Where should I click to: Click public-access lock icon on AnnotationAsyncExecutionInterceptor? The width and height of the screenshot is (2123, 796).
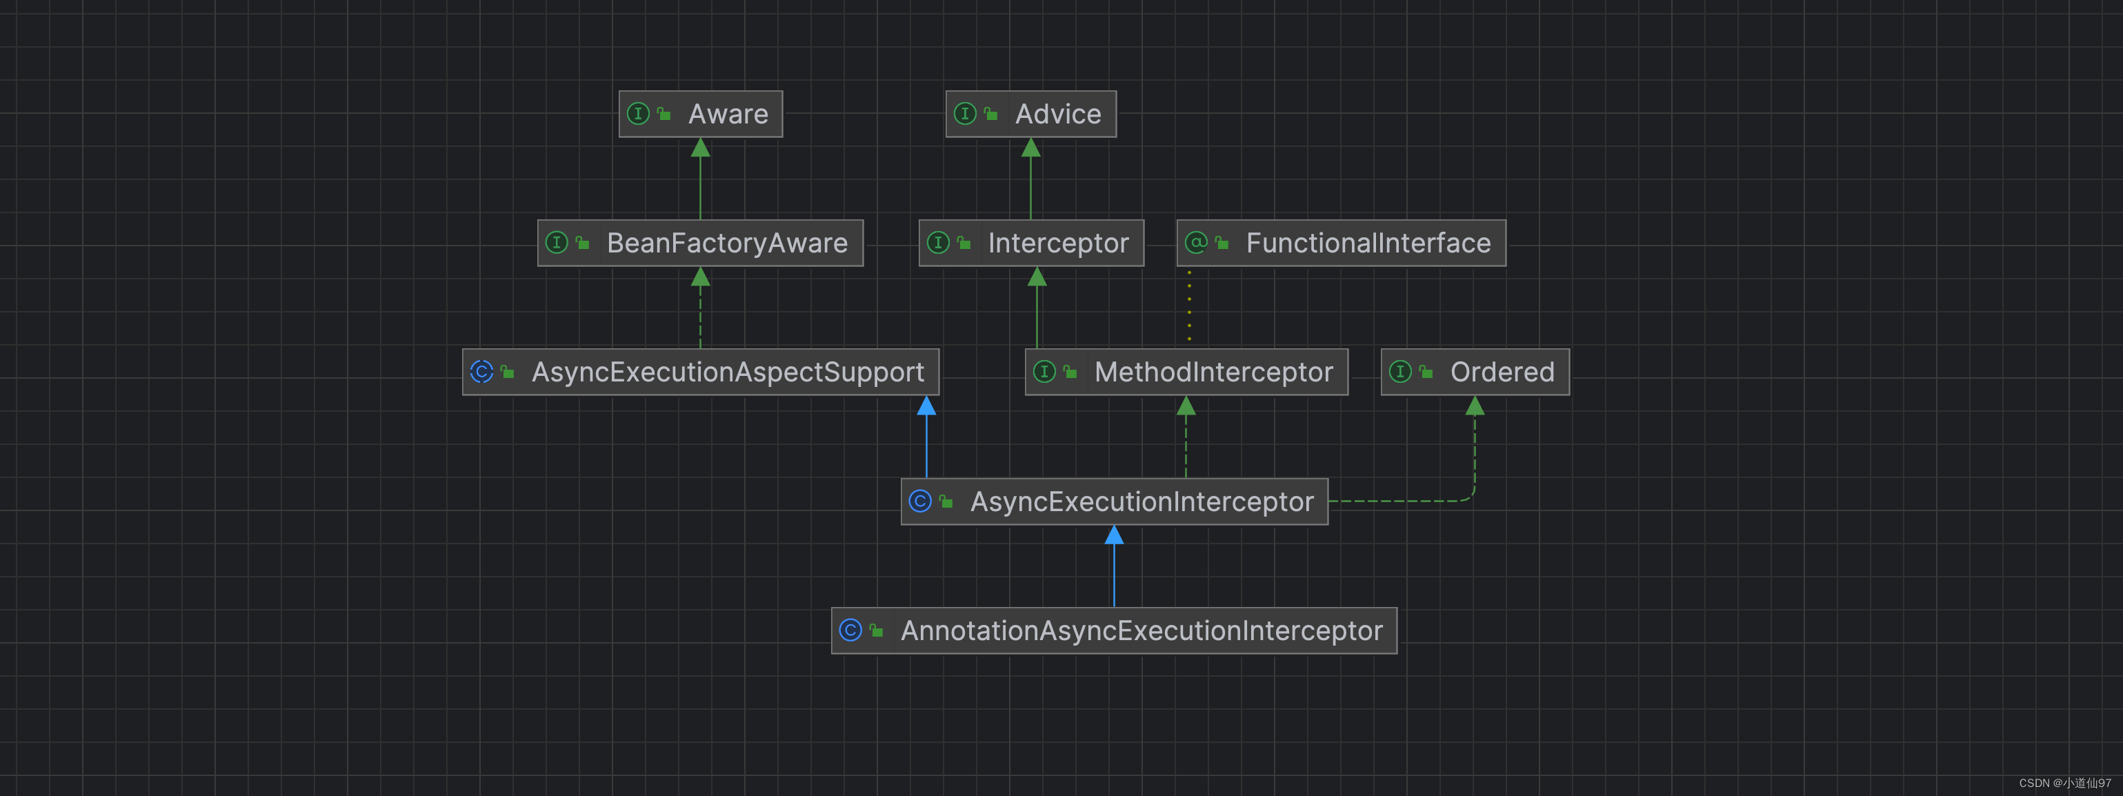[877, 631]
